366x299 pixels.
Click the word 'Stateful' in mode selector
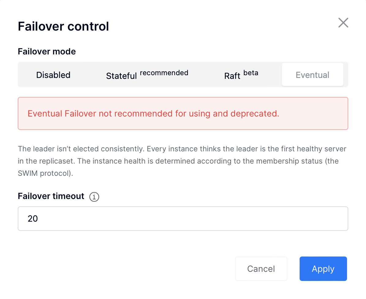coord(121,76)
